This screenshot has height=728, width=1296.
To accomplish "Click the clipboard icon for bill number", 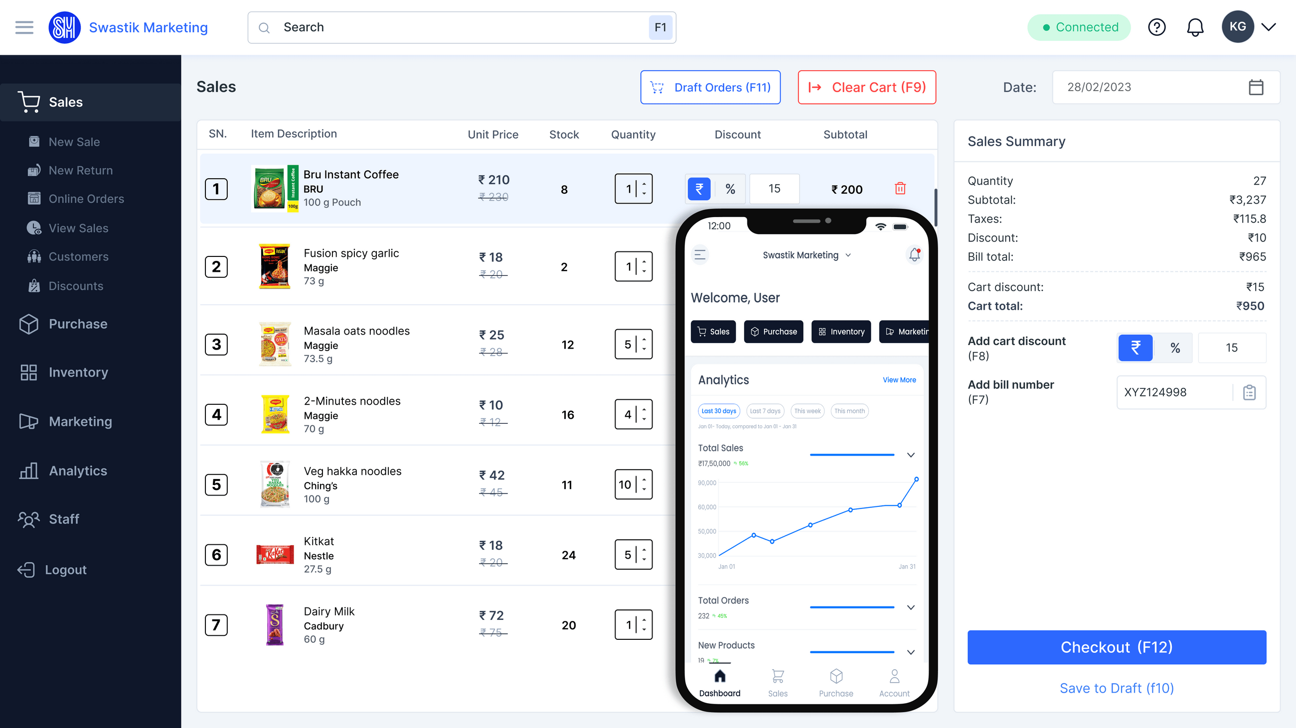I will pos(1249,392).
